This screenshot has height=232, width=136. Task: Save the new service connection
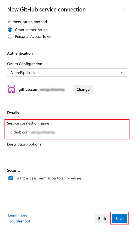(x=119, y=219)
